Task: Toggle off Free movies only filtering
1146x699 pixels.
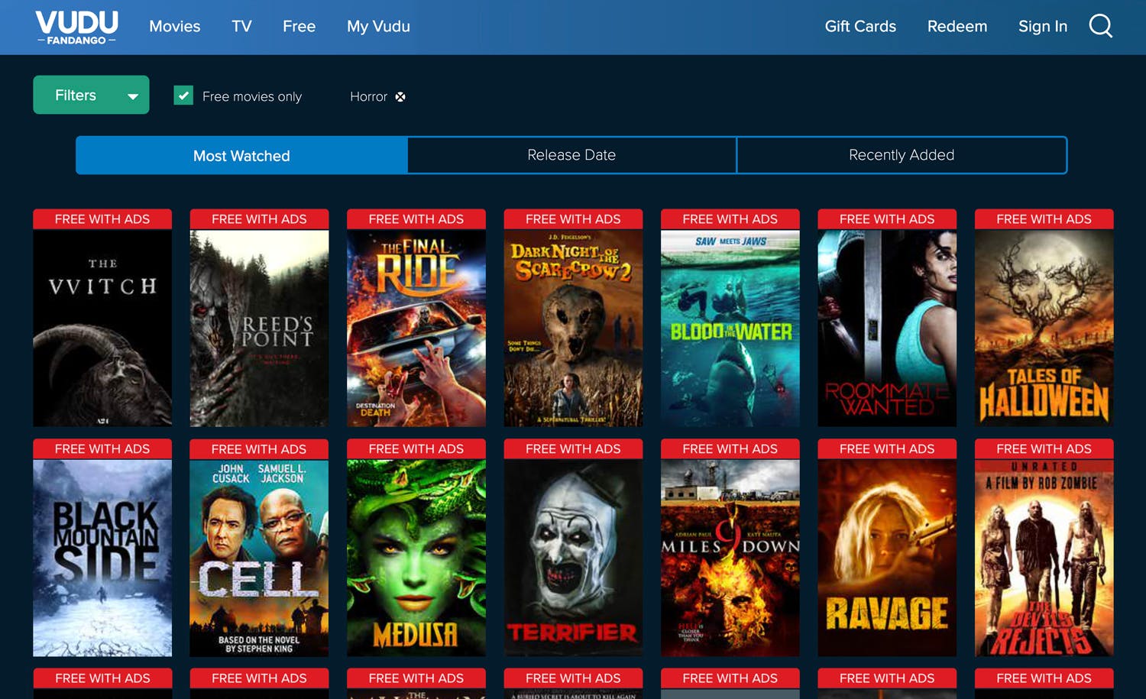Action: tap(183, 96)
